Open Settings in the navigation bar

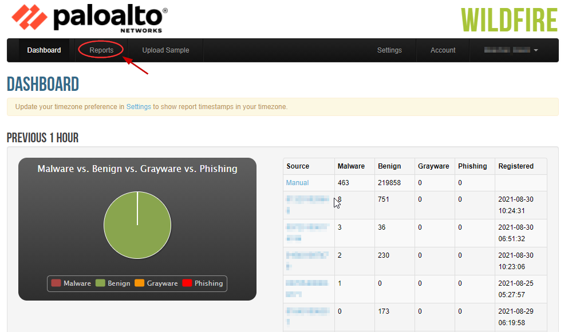389,50
